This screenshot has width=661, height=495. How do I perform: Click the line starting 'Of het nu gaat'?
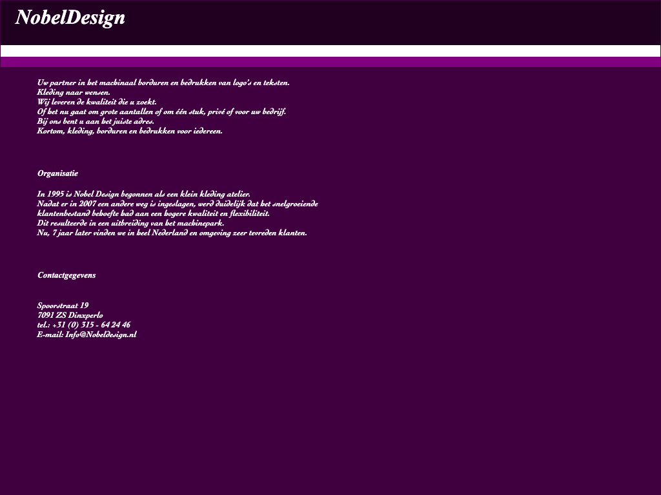[161, 112]
